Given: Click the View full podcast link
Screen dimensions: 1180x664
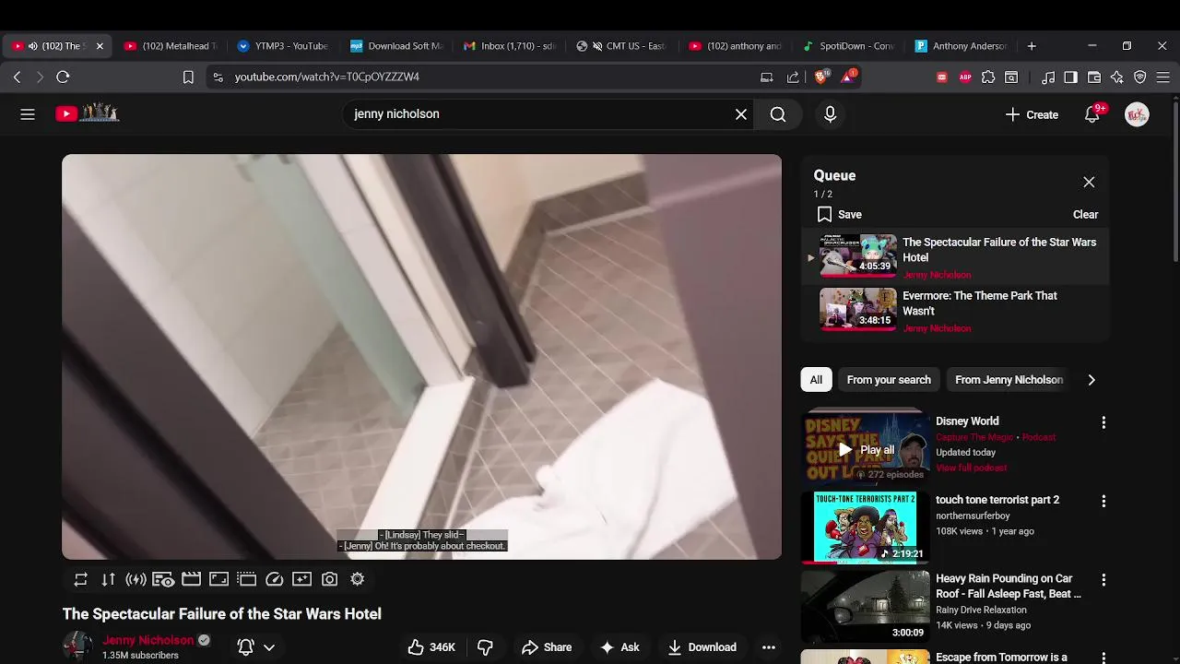Looking at the screenshot, I should [971, 468].
